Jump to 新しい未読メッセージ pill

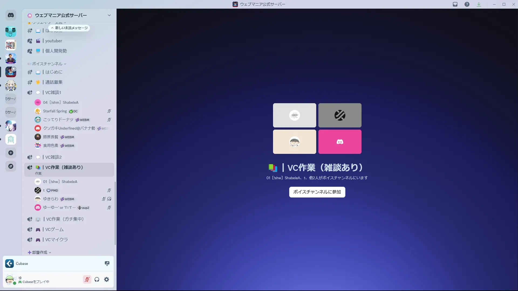[x=69, y=28]
